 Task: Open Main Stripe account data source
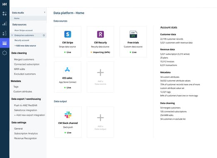coord(23,30)
